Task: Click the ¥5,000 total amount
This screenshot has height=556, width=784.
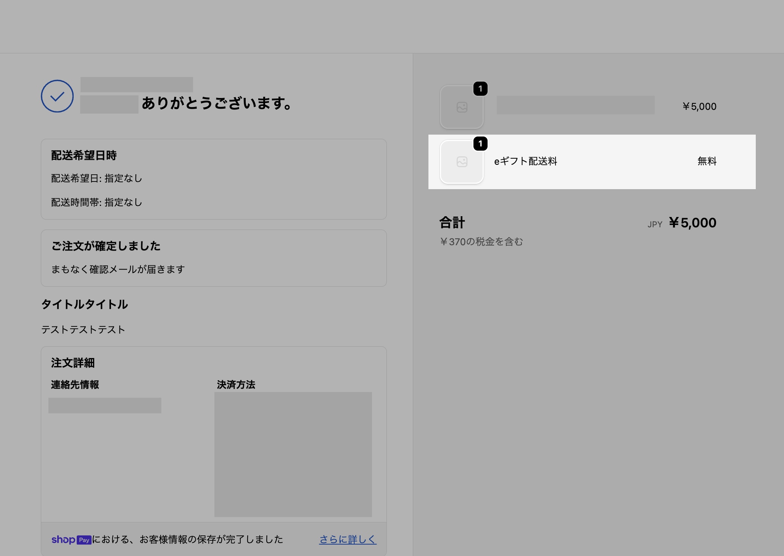Action: coord(692,223)
